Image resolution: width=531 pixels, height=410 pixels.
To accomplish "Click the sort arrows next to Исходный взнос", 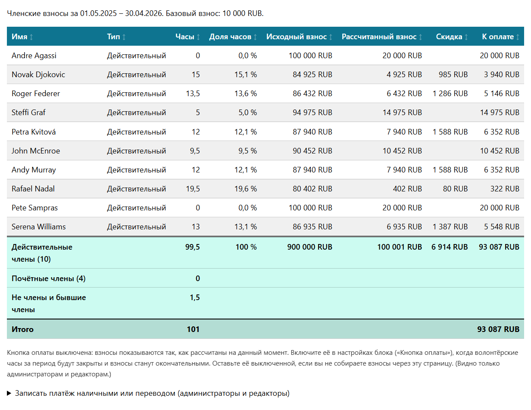I will coord(331,37).
